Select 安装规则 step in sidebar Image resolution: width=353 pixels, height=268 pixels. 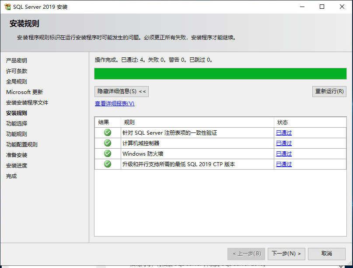tap(17, 113)
